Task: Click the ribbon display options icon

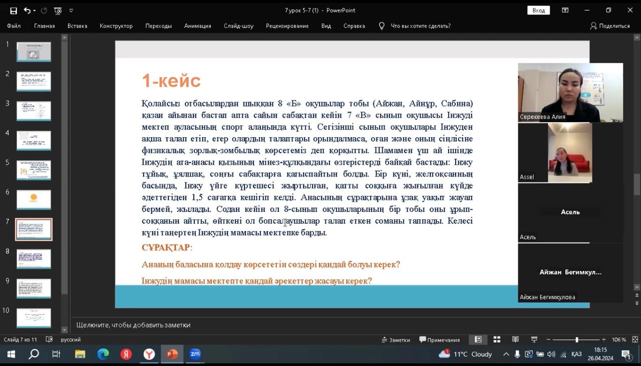Action: click(x=565, y=11)
